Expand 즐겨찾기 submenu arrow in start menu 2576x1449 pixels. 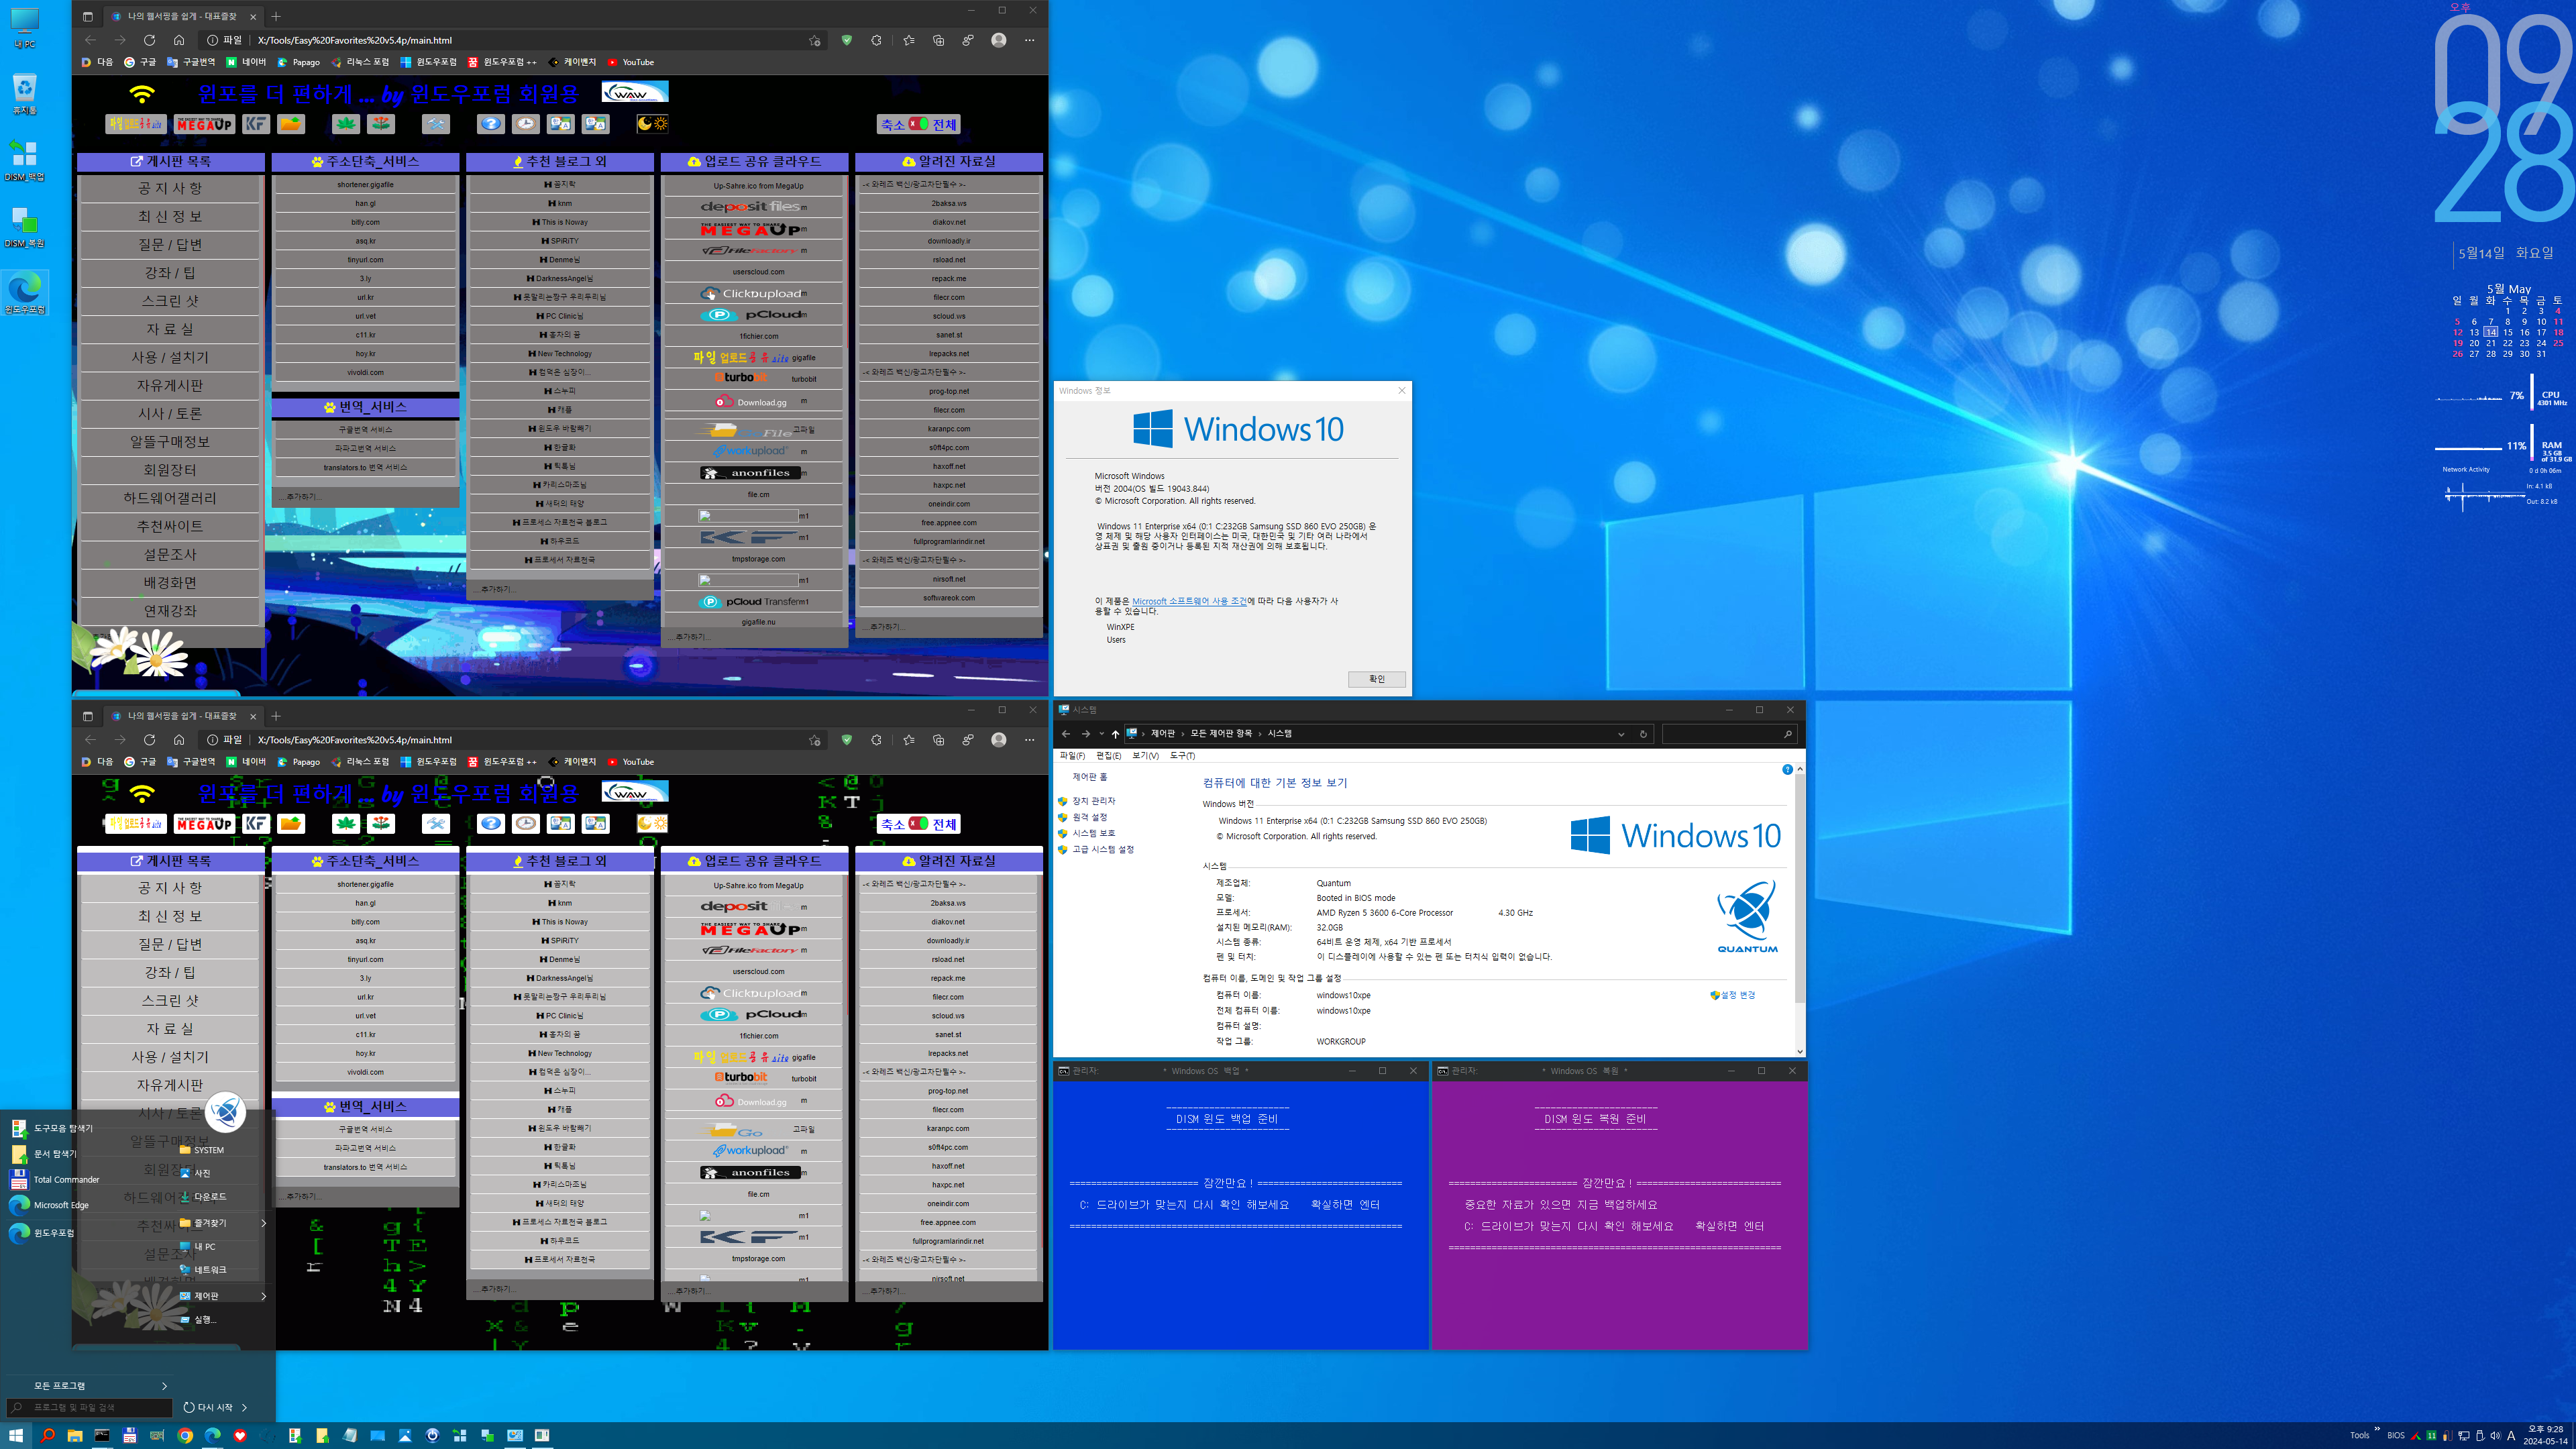(x=264, y=1223)
